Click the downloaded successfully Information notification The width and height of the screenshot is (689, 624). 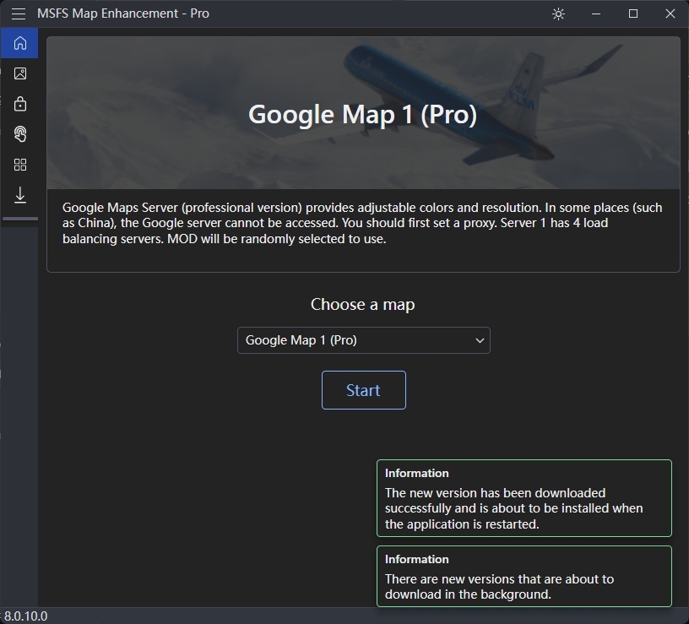pos(524,498)
